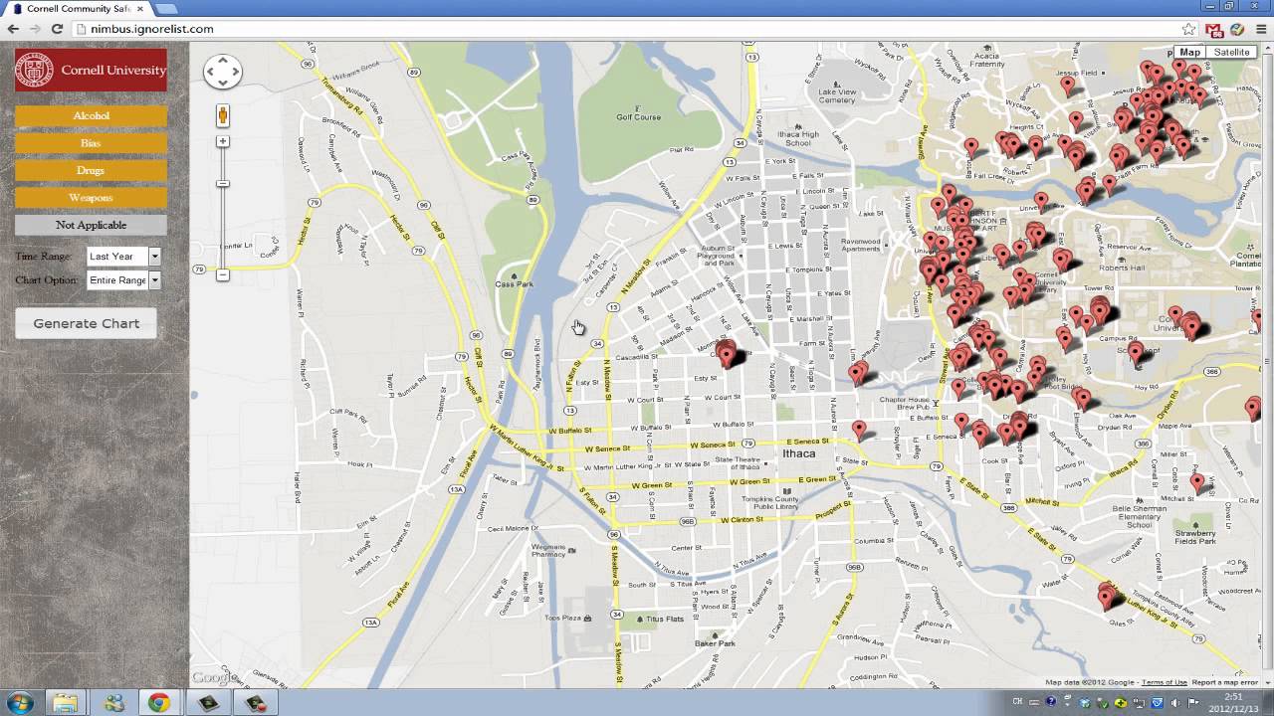
Task: Click the Cornell University logo banner
Action: [91, 71]
